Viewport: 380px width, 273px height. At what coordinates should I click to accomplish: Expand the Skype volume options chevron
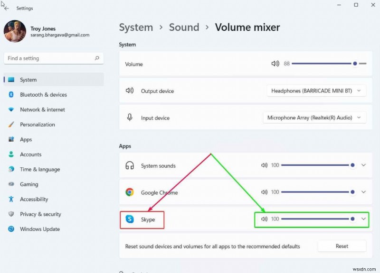(363, 219)
